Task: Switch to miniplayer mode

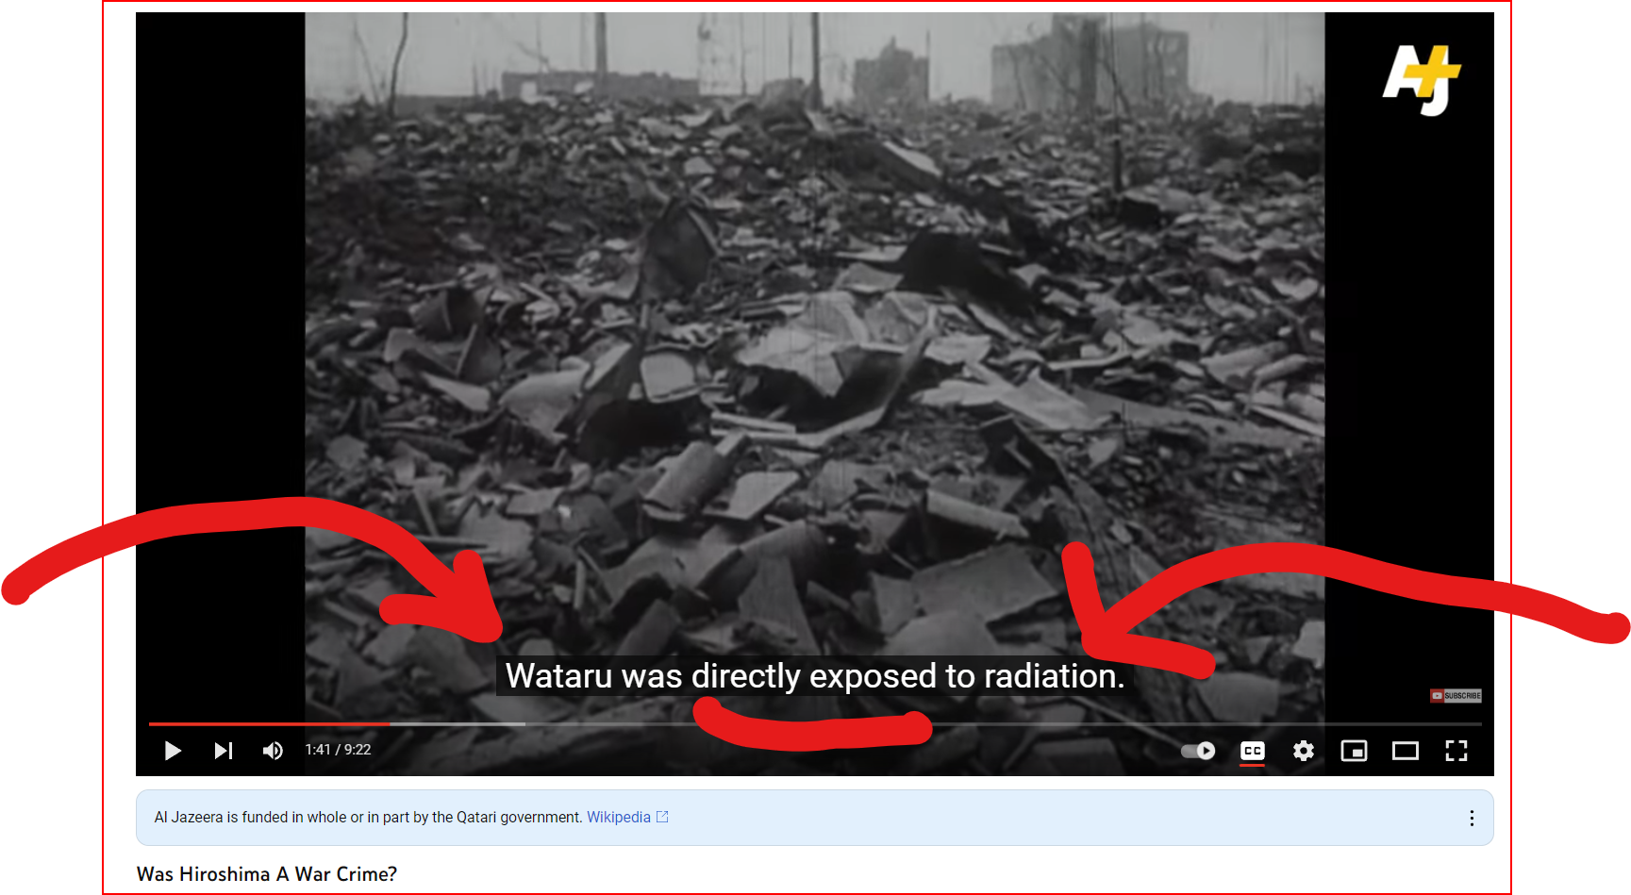Action: (x=1355, y=751)
